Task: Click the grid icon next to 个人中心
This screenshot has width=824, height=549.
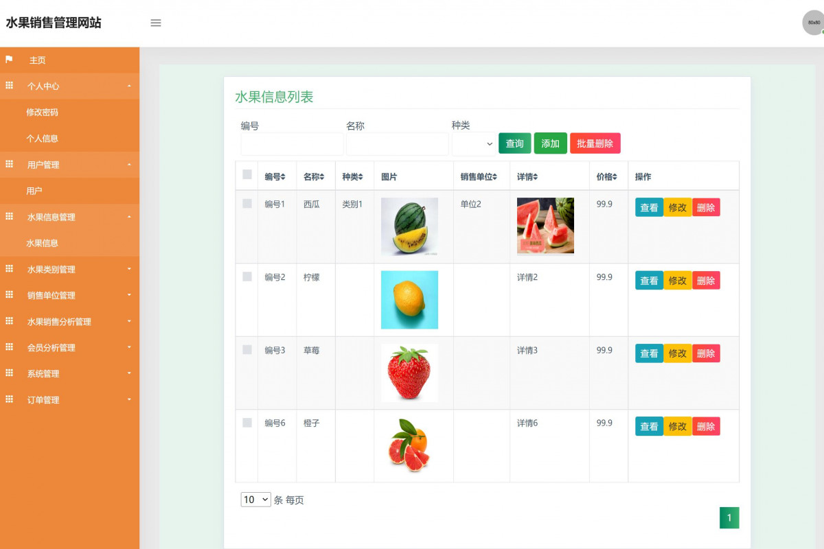Action: pyautogui.click(x=10, y=86)
